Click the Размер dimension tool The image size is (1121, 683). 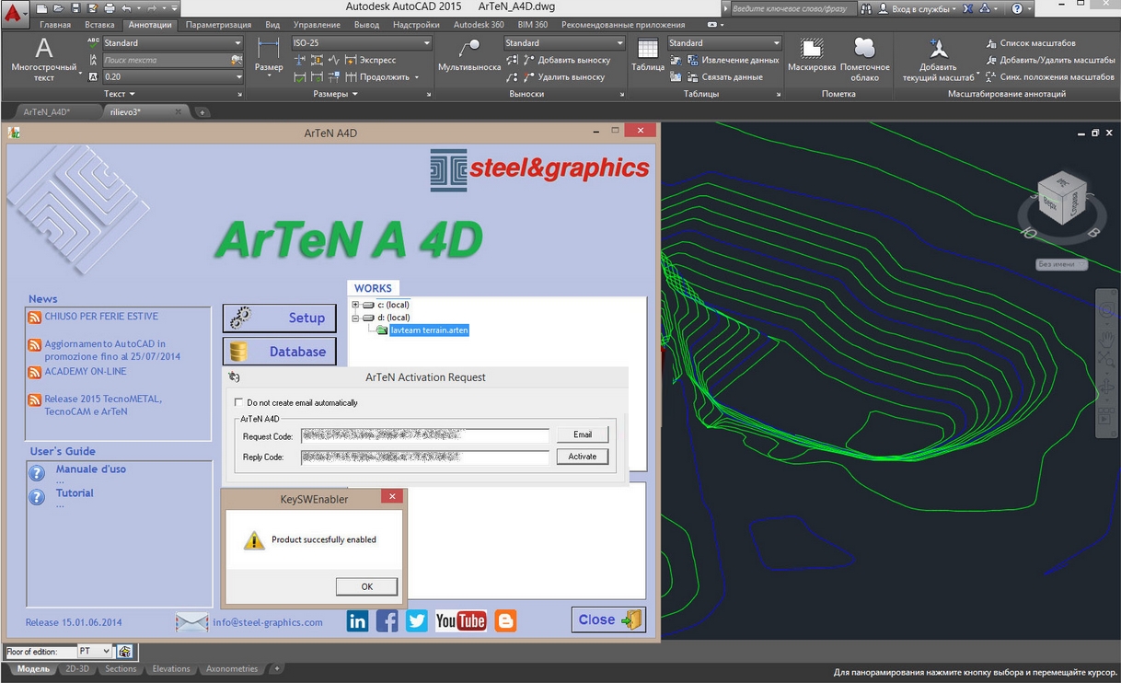(x=269, y=56)
